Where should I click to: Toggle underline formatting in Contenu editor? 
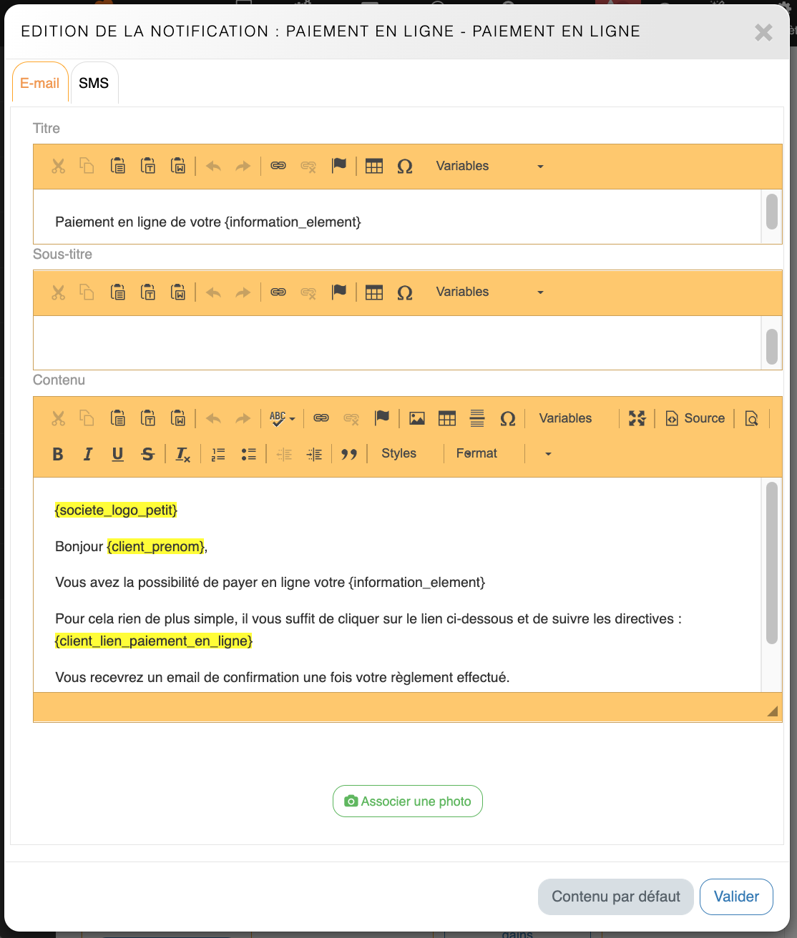(x=118, y=454)
